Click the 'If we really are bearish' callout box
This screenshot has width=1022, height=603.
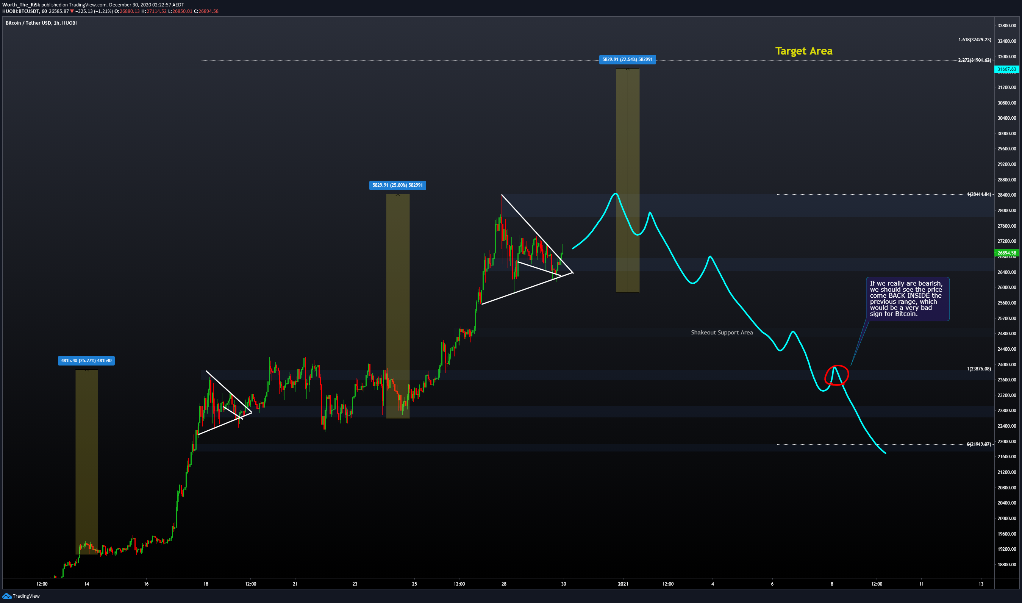click(908, 299)
